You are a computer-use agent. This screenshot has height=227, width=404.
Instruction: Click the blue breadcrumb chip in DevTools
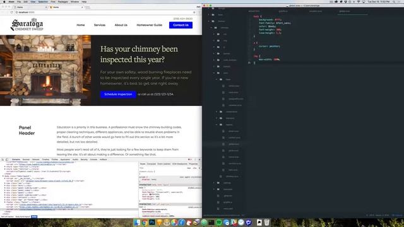point(34,217)
